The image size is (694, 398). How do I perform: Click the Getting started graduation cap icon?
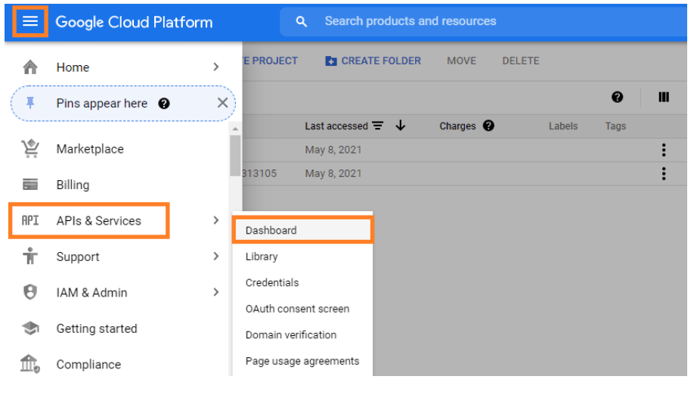30,328
